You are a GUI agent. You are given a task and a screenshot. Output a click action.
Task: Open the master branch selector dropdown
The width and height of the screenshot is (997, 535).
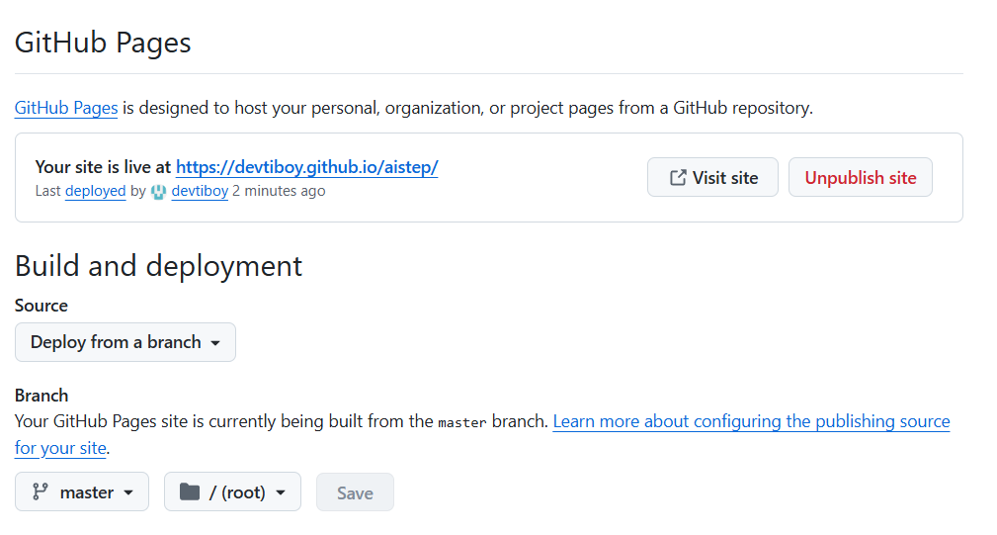(82, 491)
